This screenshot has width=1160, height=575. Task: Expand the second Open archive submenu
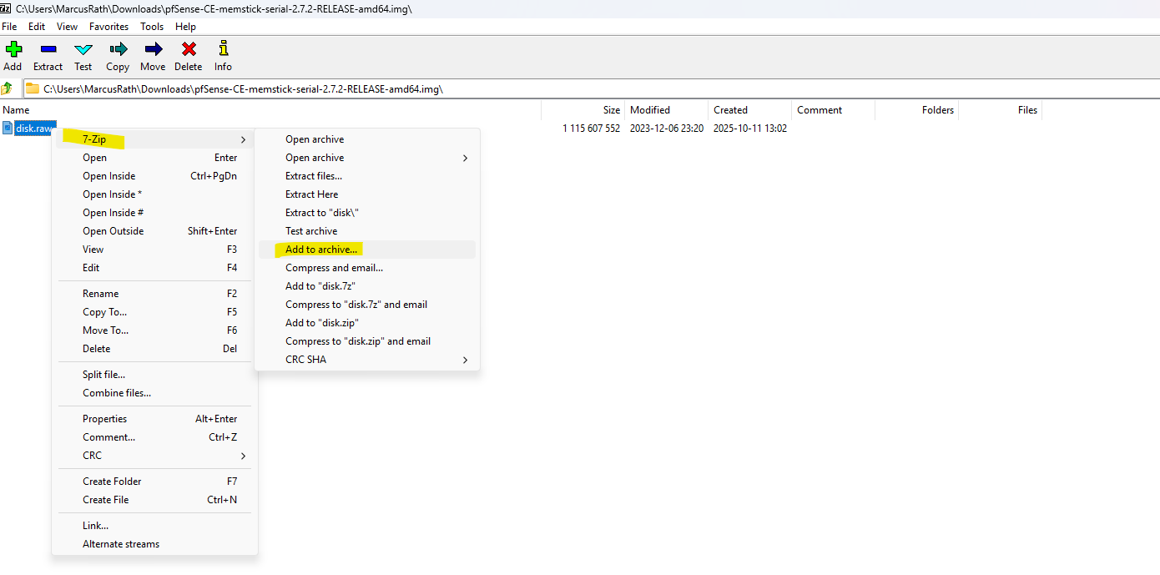[x=367, y=158]
